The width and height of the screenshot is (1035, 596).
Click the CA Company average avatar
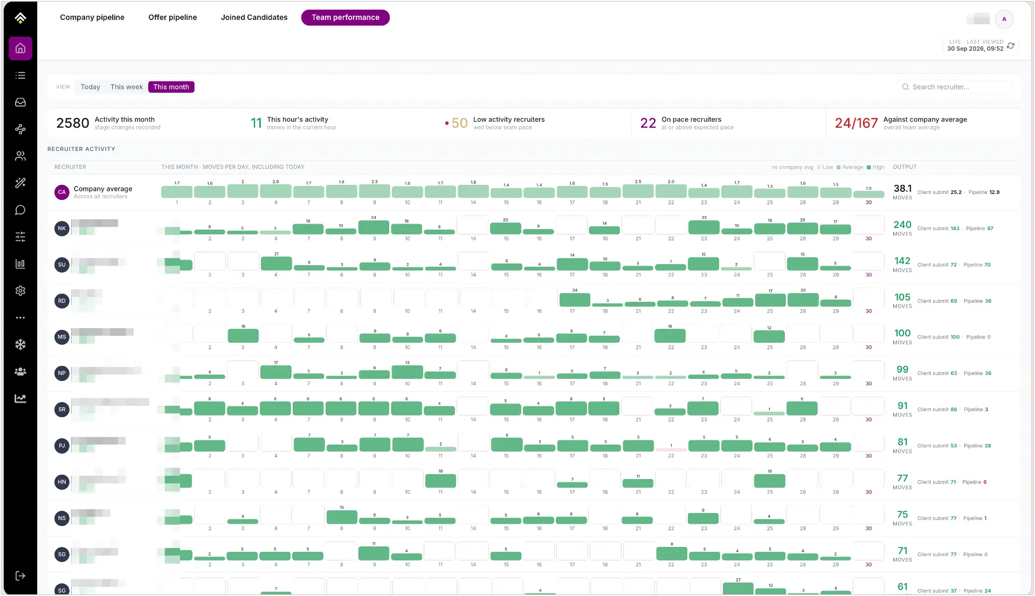point(62,192)
